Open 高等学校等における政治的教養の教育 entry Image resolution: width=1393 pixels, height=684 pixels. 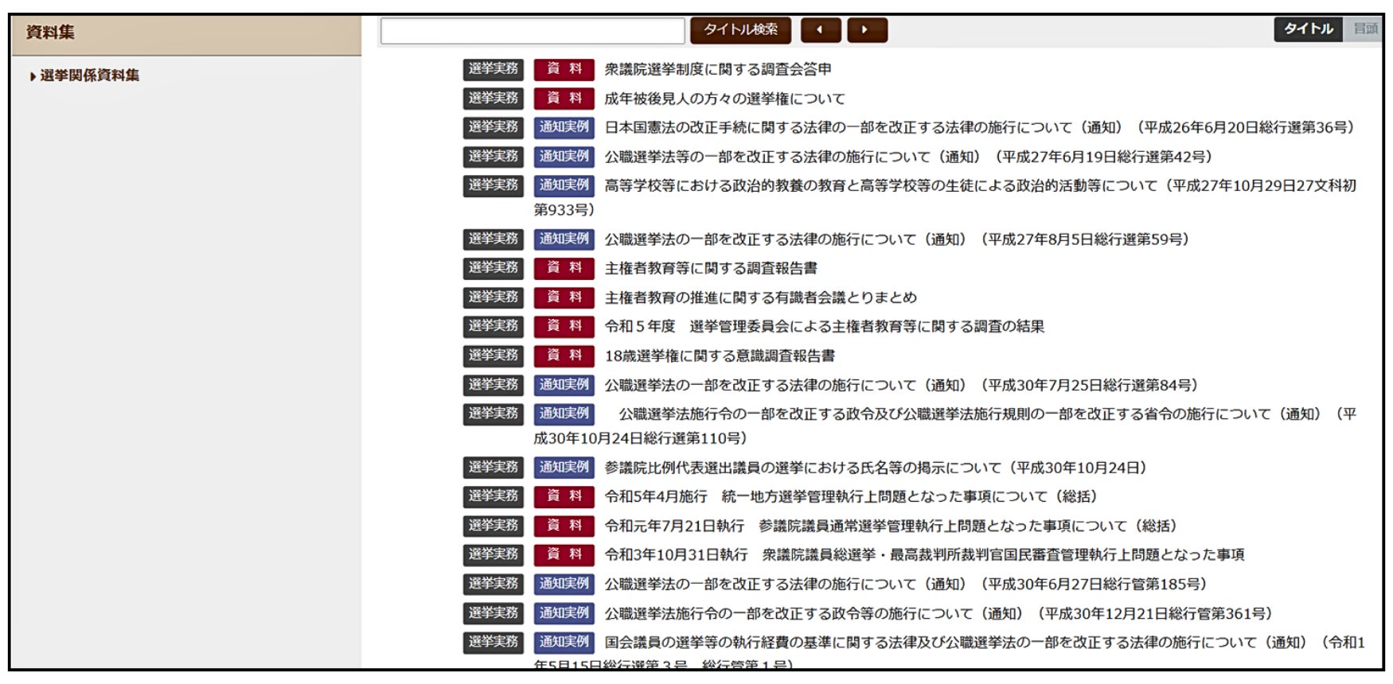946,197
